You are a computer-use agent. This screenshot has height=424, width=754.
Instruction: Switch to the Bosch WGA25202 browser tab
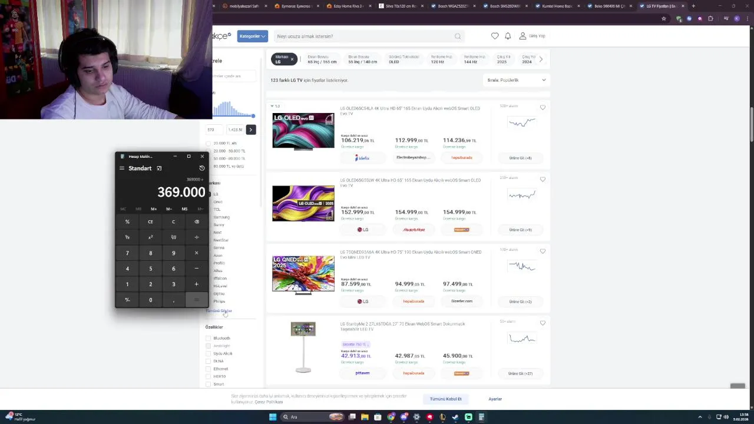click(x=453, y=6)
